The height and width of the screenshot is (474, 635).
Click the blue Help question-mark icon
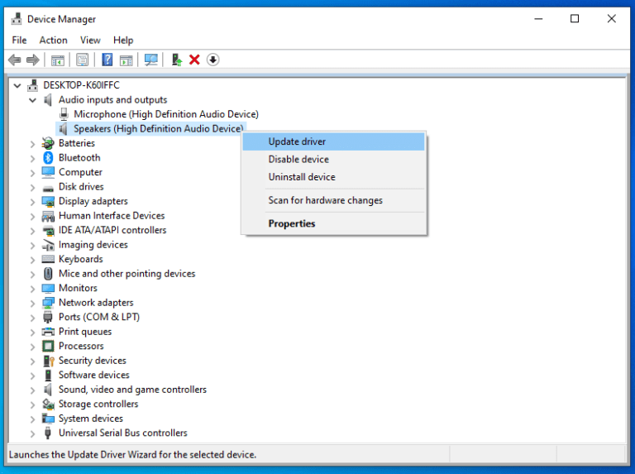(x=107, y=60)
